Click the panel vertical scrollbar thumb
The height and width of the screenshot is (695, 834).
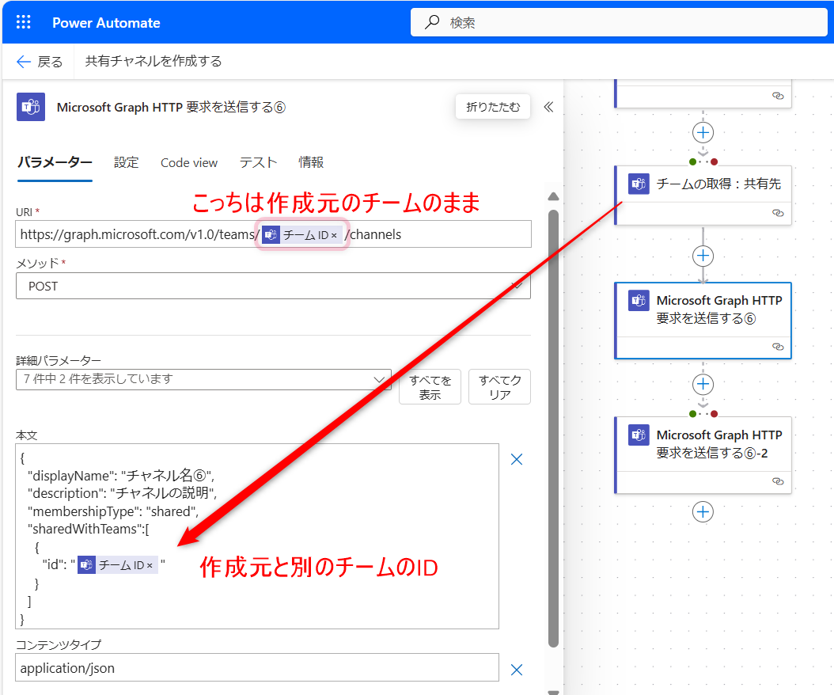(x=553, y=428)
